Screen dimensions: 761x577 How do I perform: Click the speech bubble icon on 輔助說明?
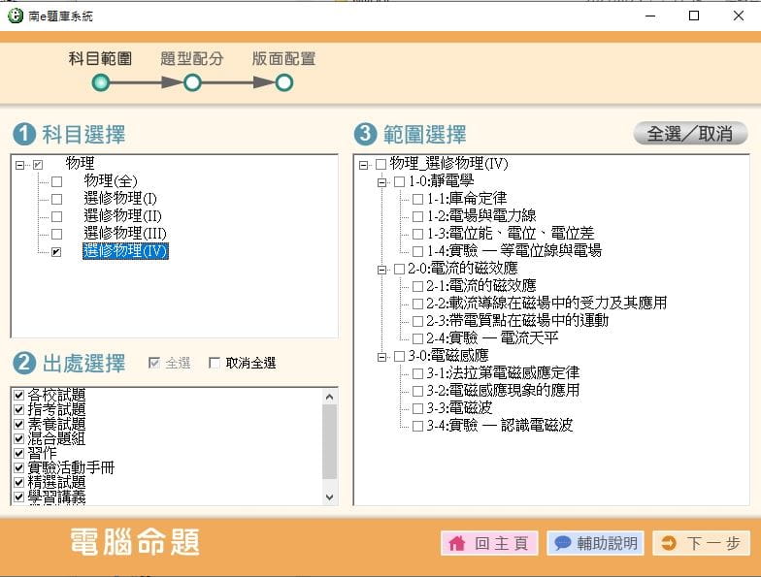coord(563,543)
